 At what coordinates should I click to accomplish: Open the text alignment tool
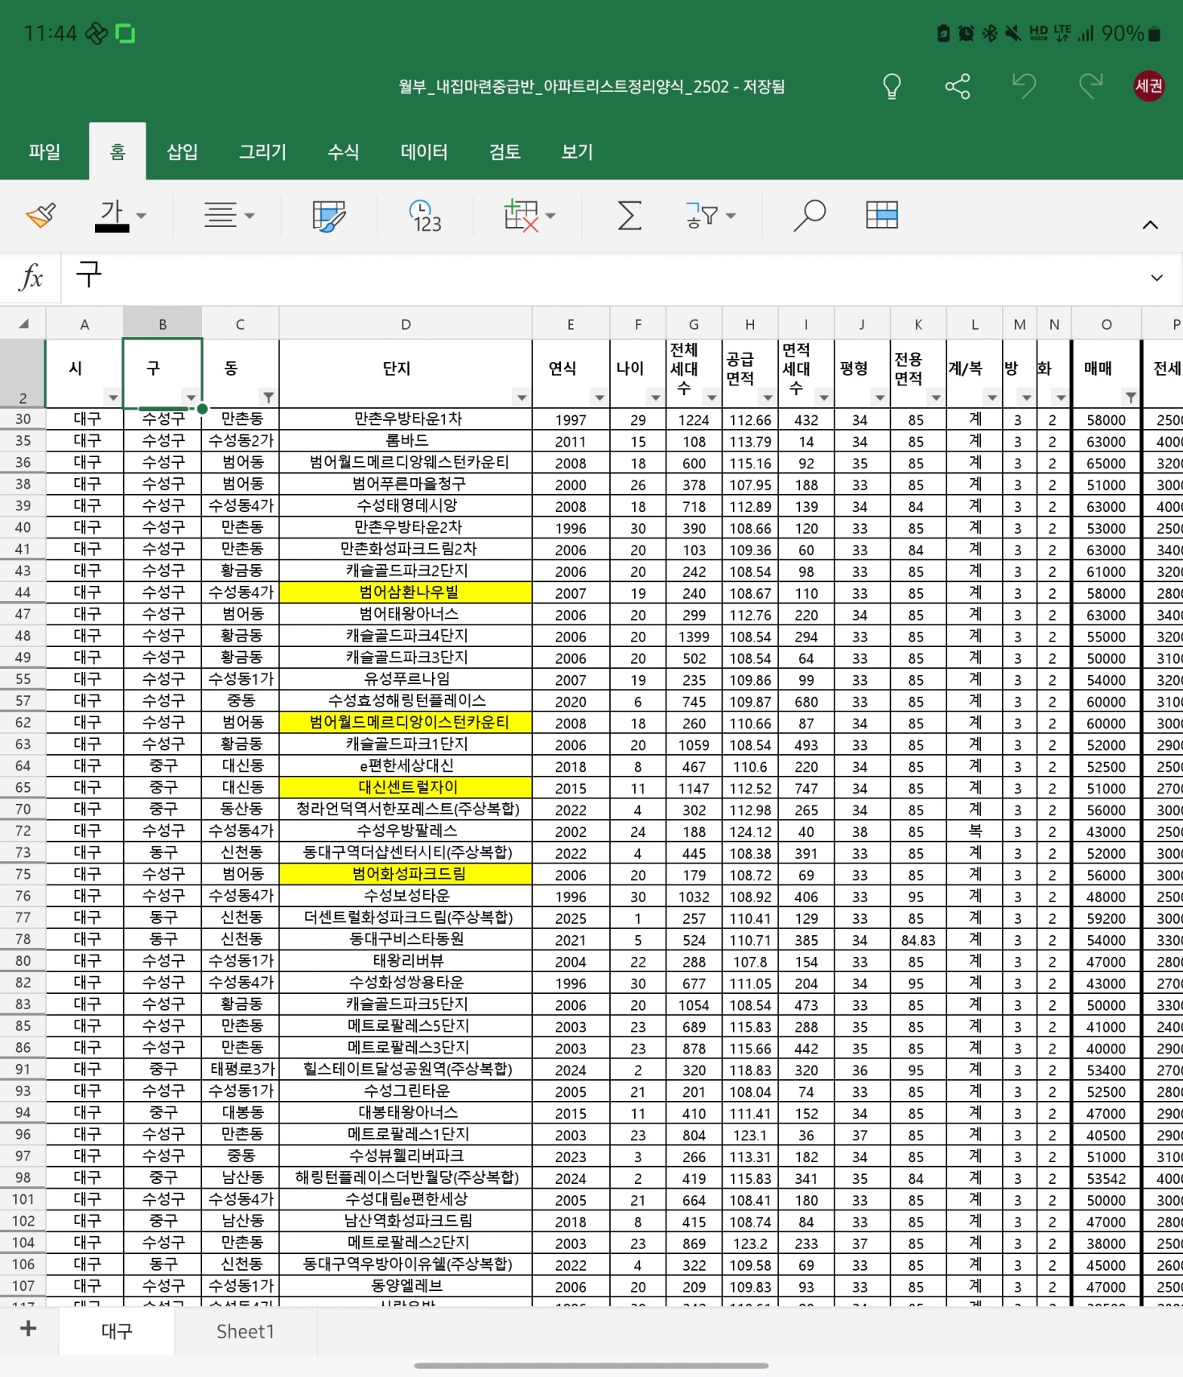tap(220, 216)
